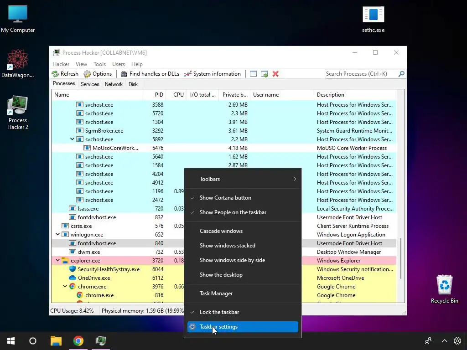Select chrome.exe 816 Chrome icon
Viewport: 467px width, 350px height.
pos(79,295)
